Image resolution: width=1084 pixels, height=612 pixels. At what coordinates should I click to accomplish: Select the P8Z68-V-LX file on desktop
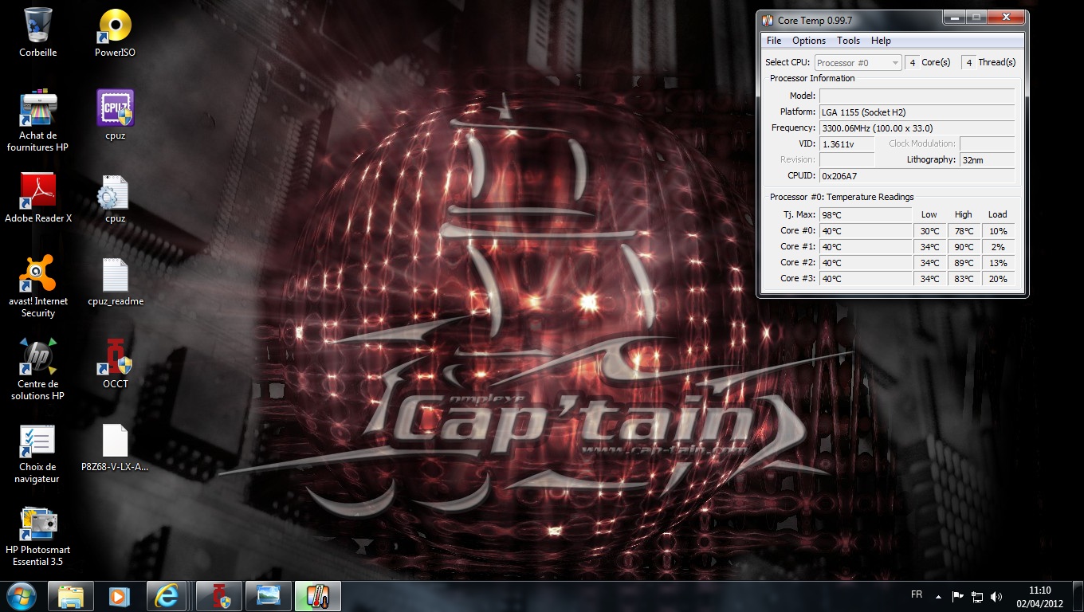(x=115, y=443)
